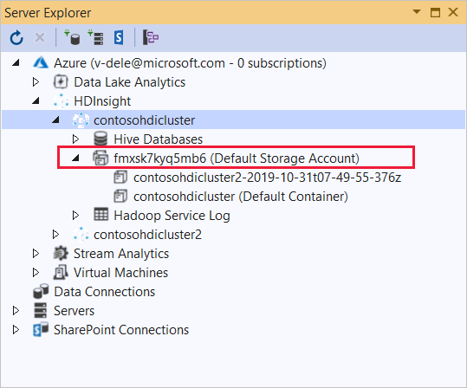
Task: Click the contosohdicluster2-2019 container icon
Action: 120,178
